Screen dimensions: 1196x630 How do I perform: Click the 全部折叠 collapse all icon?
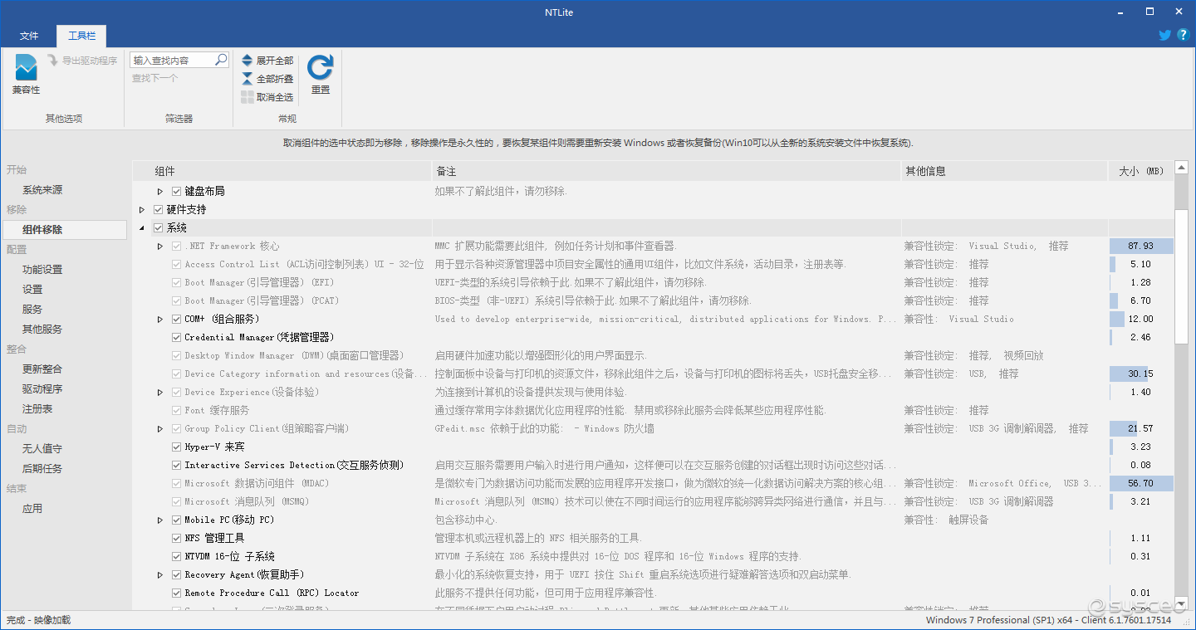click(x=248, y=79)
